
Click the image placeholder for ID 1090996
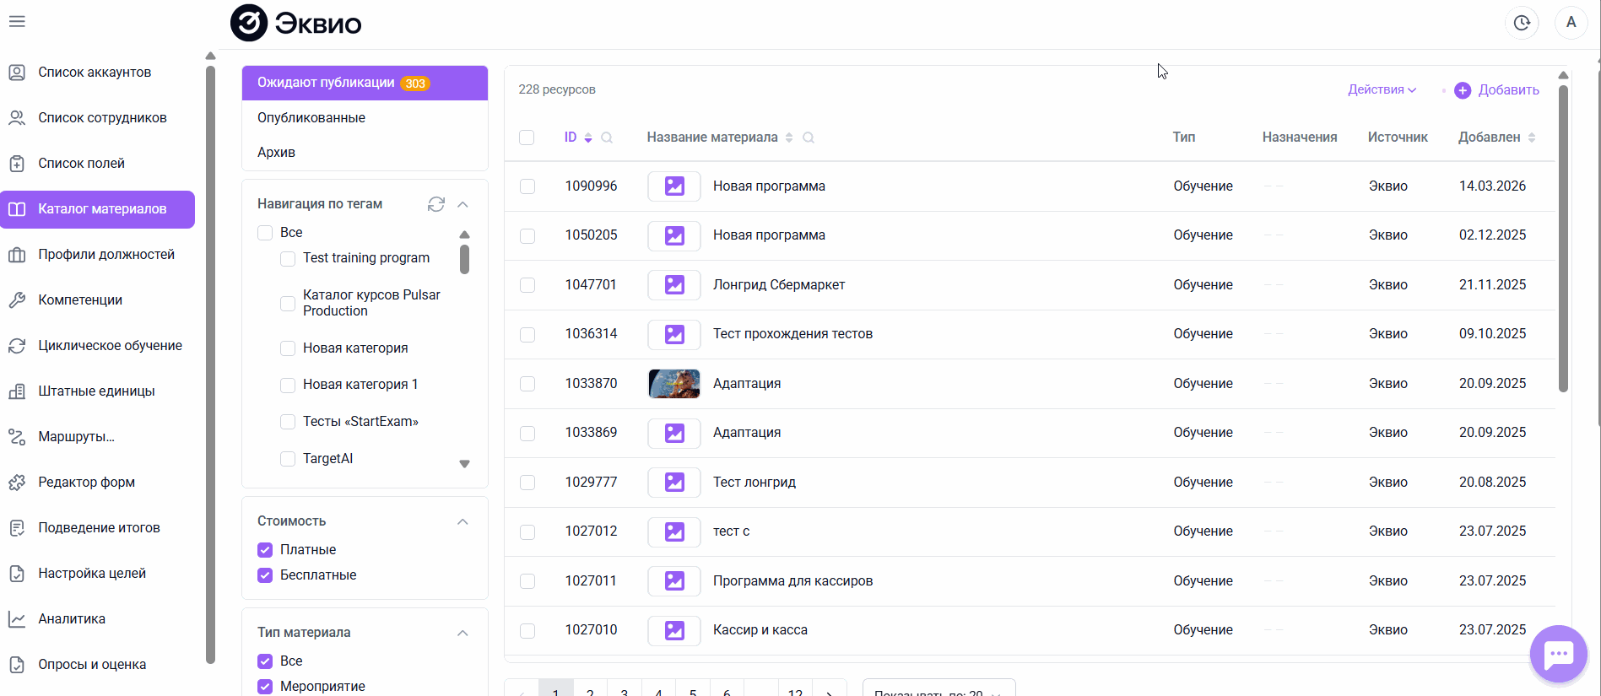[674, 186]
